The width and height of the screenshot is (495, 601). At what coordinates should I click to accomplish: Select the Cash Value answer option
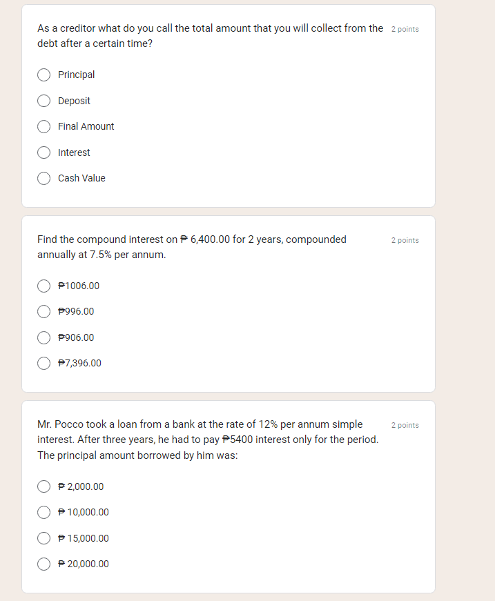[43, 178]
